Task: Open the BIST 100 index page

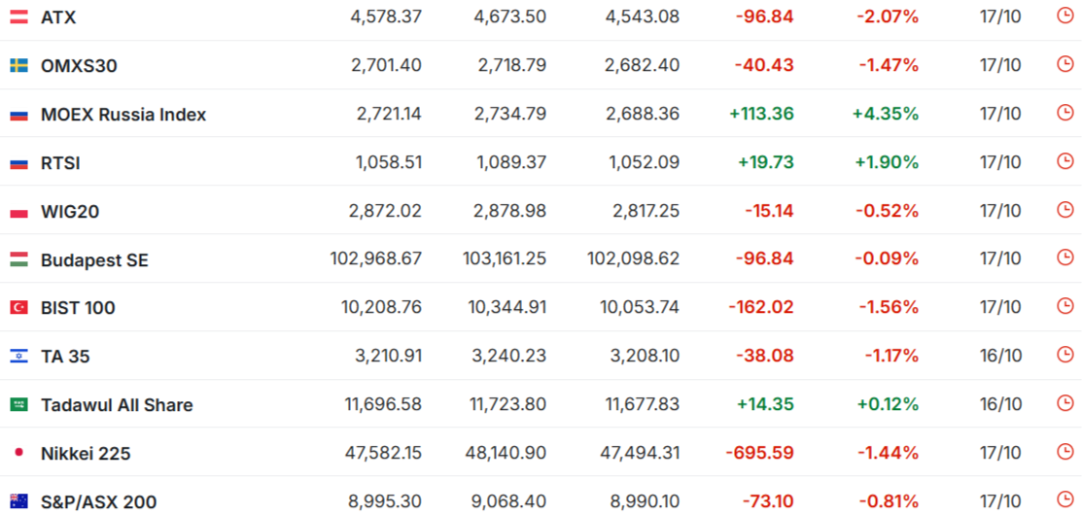Action: [x=78, y=308]
